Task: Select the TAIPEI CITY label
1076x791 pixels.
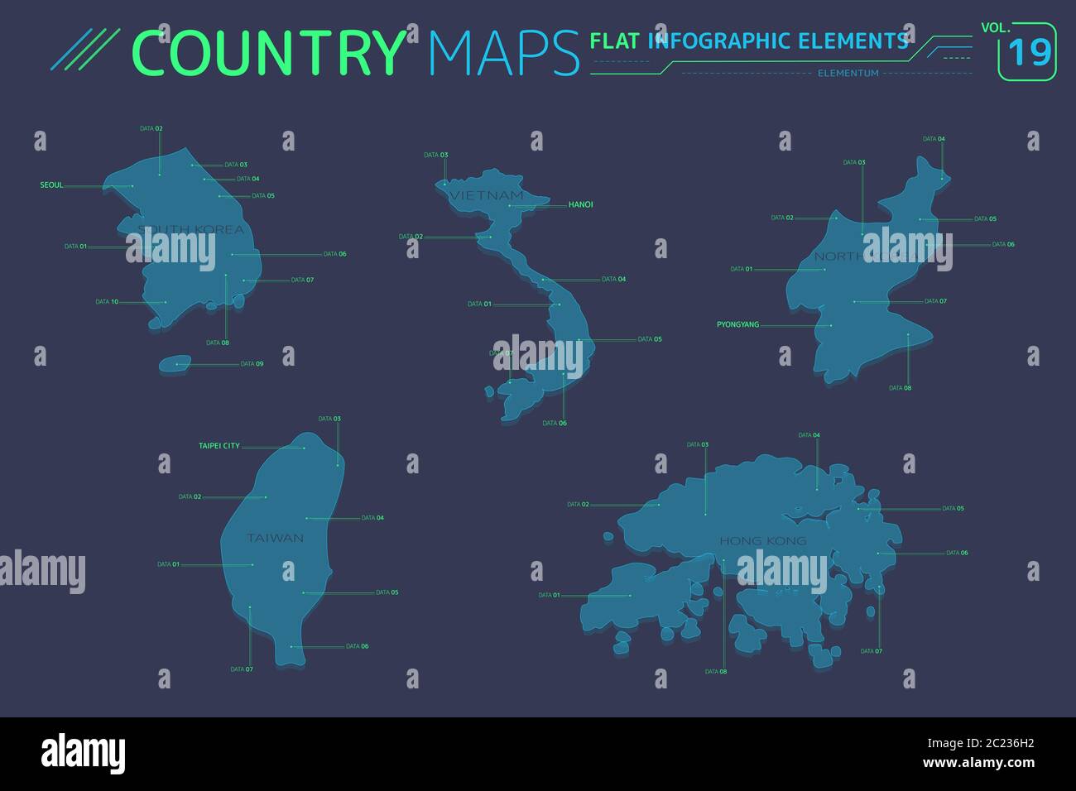Action: tap(219, 446)
